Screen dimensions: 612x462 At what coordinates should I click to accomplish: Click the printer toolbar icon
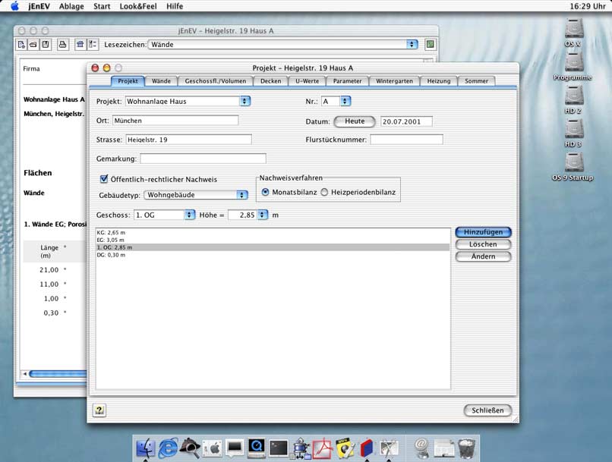pos(63,45)
